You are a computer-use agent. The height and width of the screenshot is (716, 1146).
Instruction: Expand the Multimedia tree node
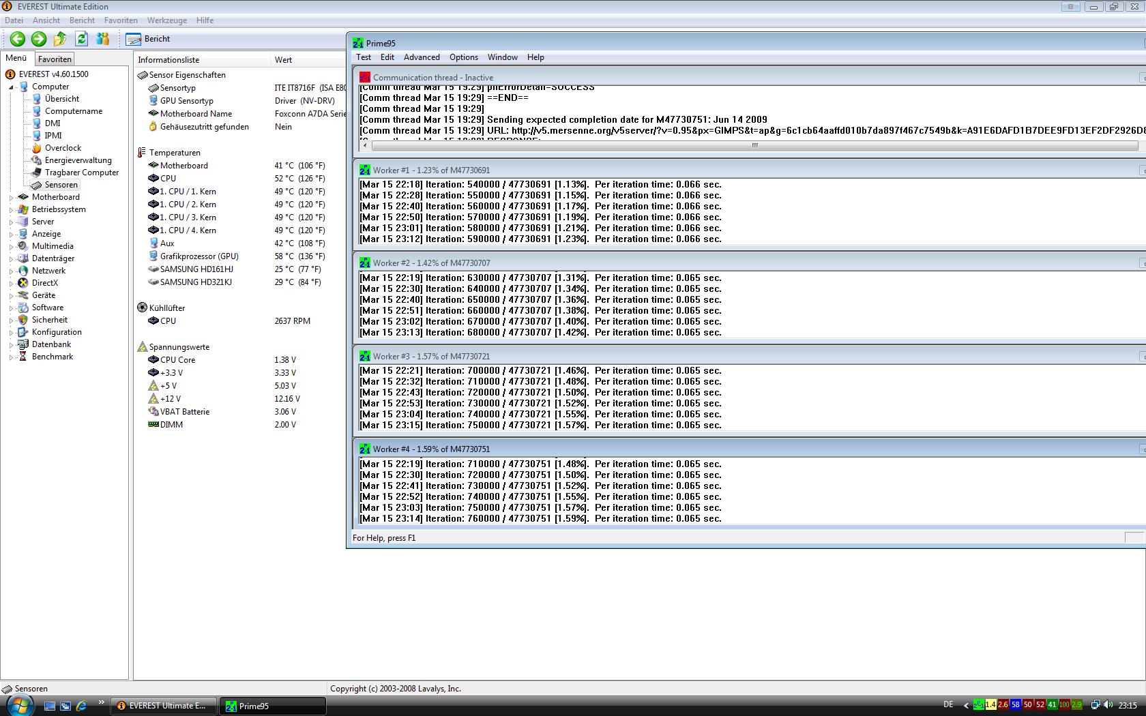tap(11, 246)
